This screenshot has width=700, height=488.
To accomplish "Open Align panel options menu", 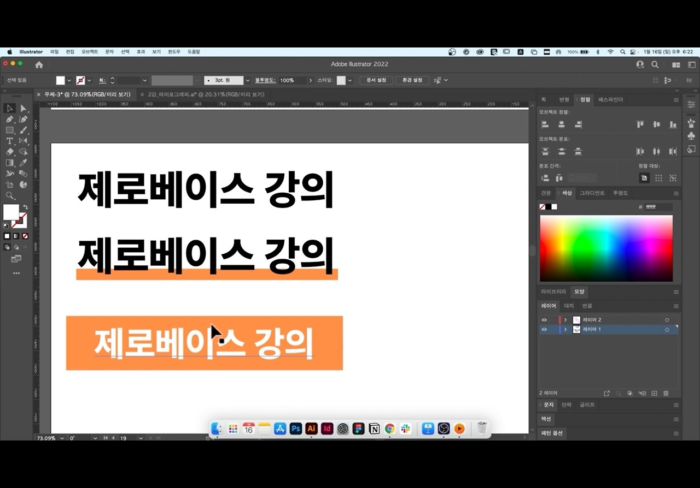I will pyautogui.click(x=676, y=100).
